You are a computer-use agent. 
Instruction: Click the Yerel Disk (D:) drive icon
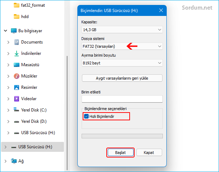[x=17, y=122]
